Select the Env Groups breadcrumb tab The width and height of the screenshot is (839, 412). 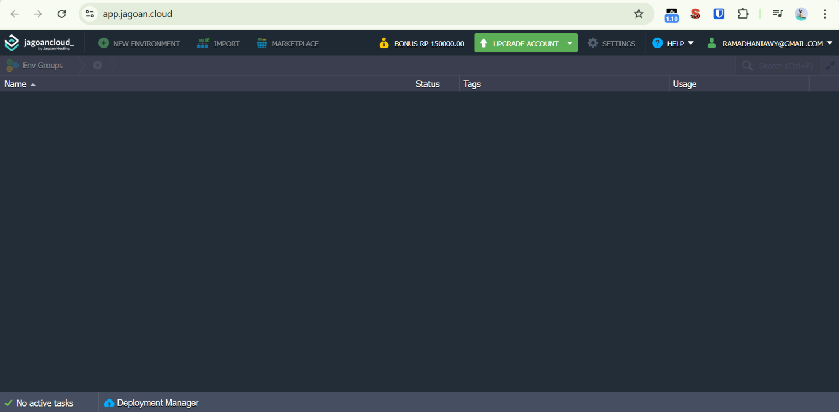pyautogui.click(x=43, y=65)
